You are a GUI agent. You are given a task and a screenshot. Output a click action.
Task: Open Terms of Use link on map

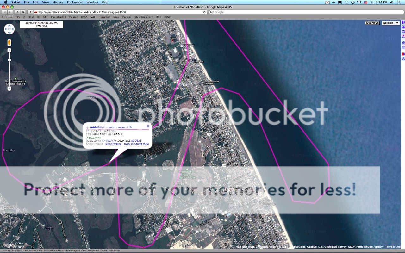click(393, 247)
